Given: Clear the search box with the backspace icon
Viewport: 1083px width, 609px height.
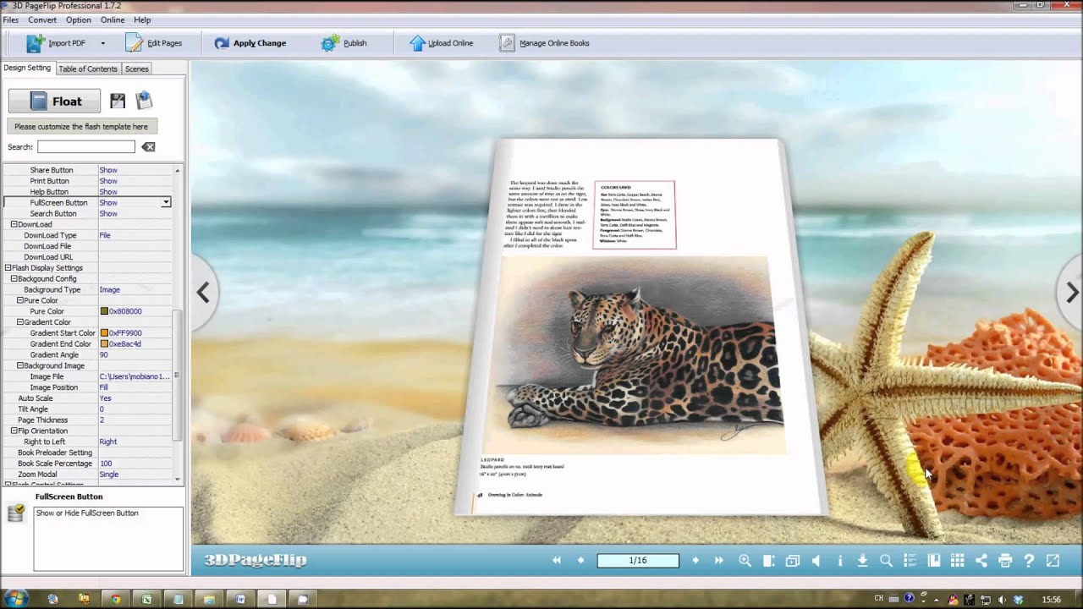Looking at the screenshot, I should [148, 147].
